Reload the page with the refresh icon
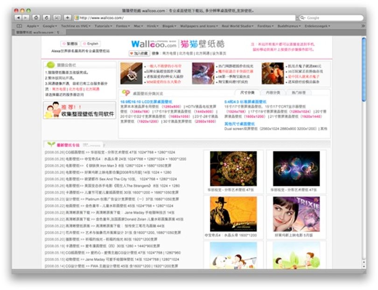This screenshot has height=290, width=378. pyautogui.click(x=47, y=18)
